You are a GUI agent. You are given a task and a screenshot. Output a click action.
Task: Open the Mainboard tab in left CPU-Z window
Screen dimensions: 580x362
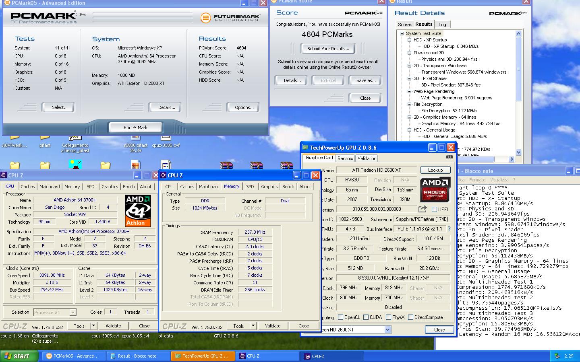click(50, 187)
